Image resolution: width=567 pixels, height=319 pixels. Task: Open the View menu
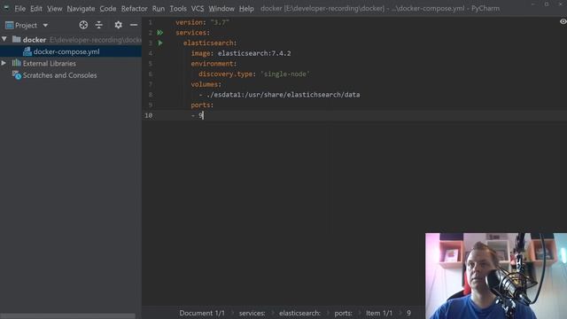click(x=54, y=8)
